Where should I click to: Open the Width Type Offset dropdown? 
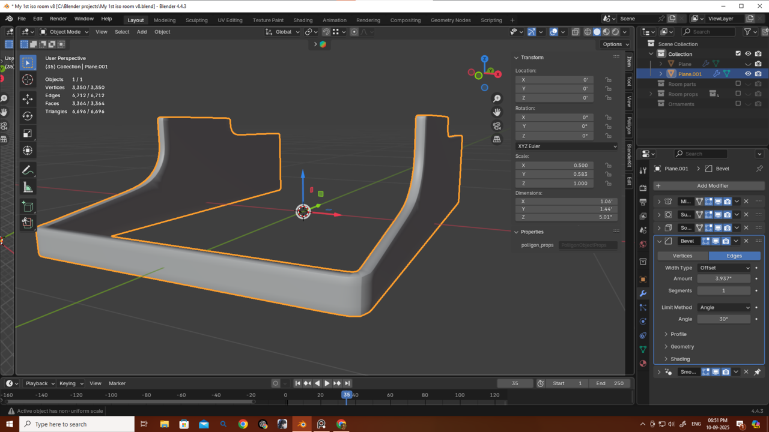(724, 268)
